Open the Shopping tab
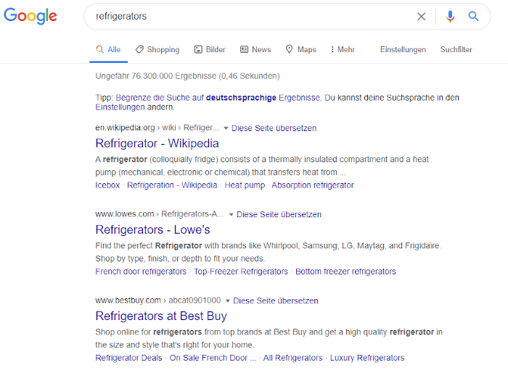 157,49
